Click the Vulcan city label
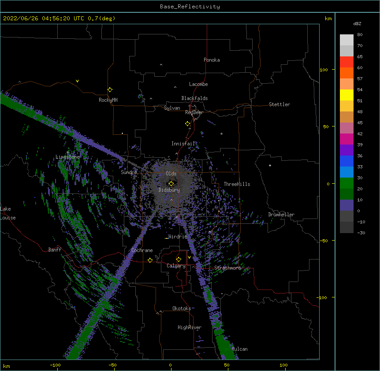The image size is (380, 371). click(x=240, y=349)
